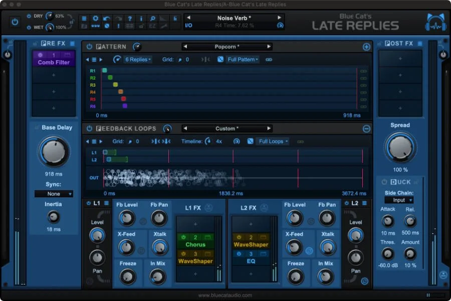
Task: Toggle the L2 loop power button
Action: pos(346,203)
